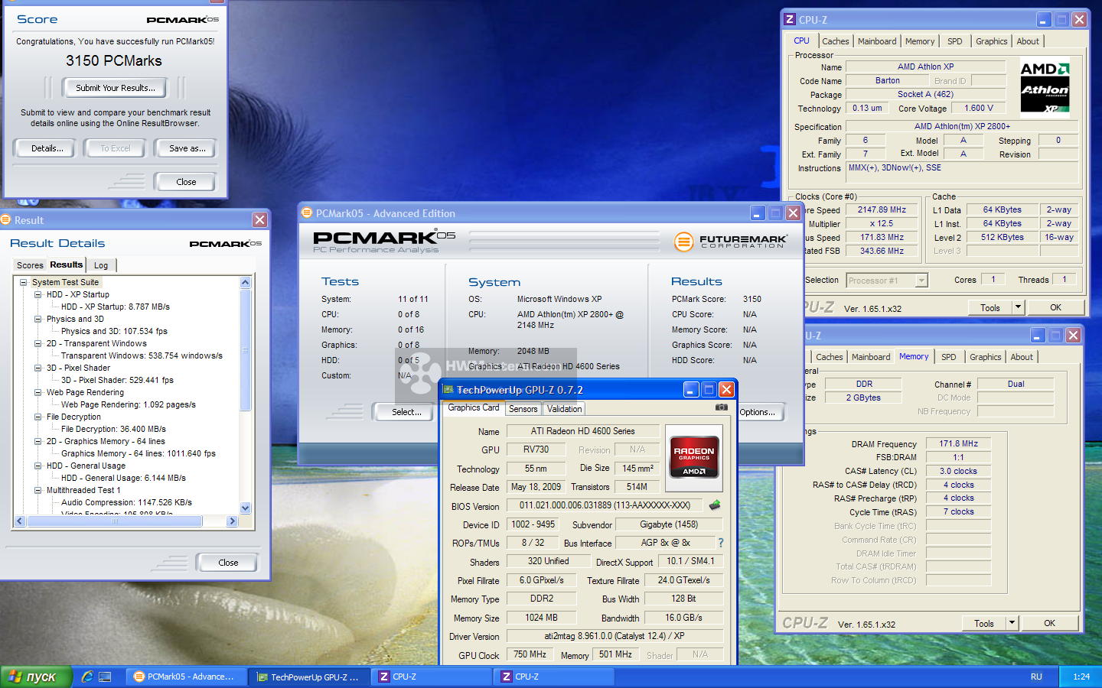Click the GPU Clock value '750 MHz'
Viewport: 1102px width, 688px height.
point(530,654)
